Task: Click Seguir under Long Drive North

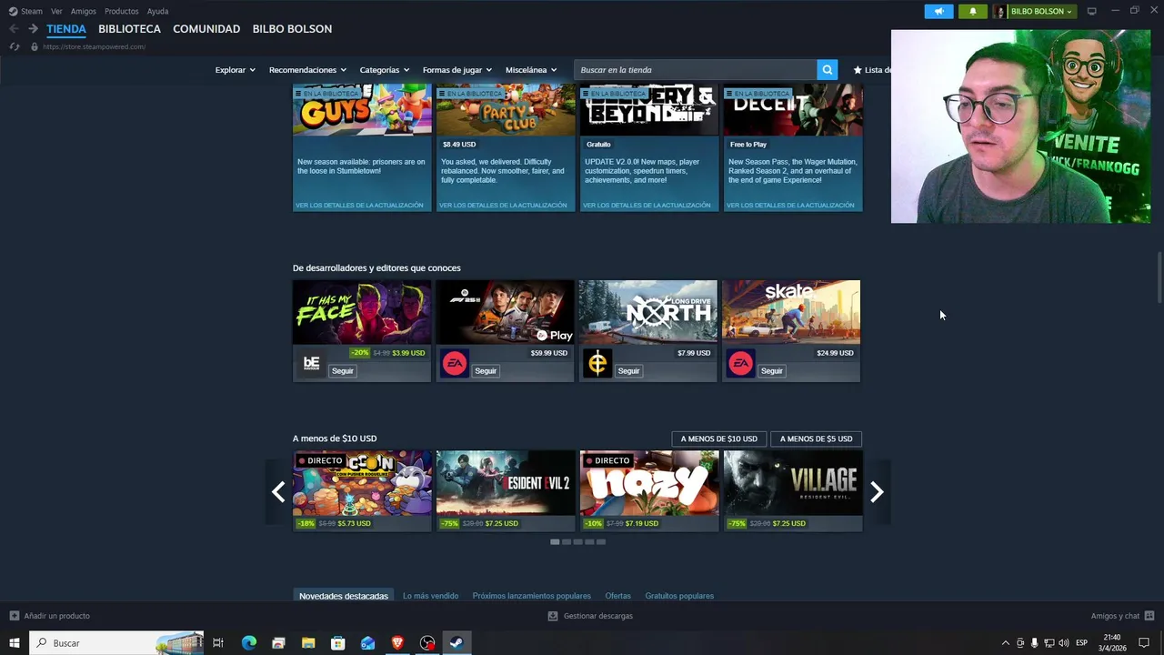Action: point(629,371)
